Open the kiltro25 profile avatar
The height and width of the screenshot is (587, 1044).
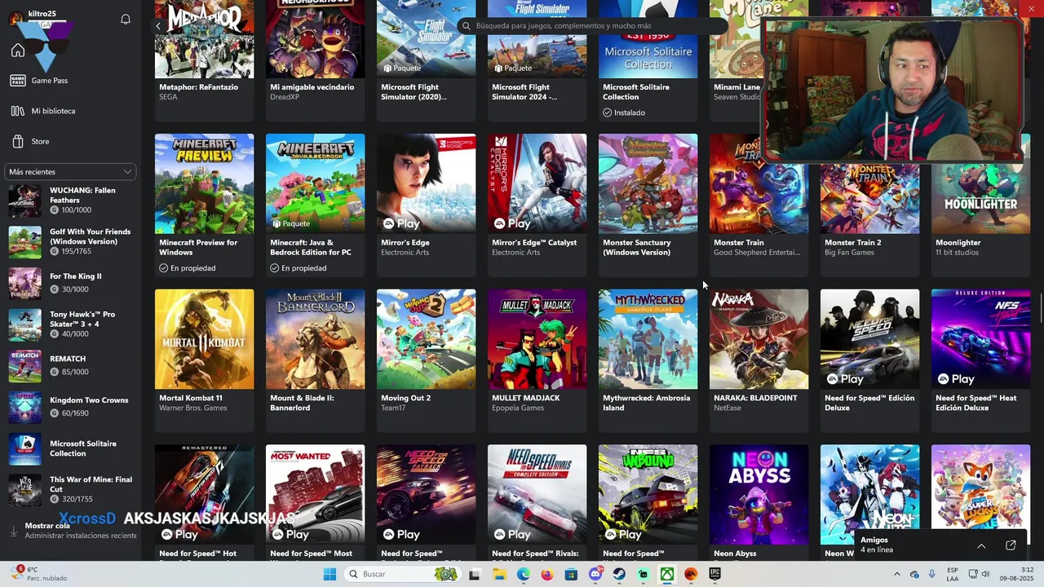pos(15,19)
